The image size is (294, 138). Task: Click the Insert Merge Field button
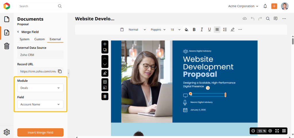pos(40,133)
